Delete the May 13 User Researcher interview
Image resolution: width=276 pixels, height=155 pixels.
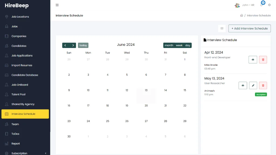tap(263, 85)
